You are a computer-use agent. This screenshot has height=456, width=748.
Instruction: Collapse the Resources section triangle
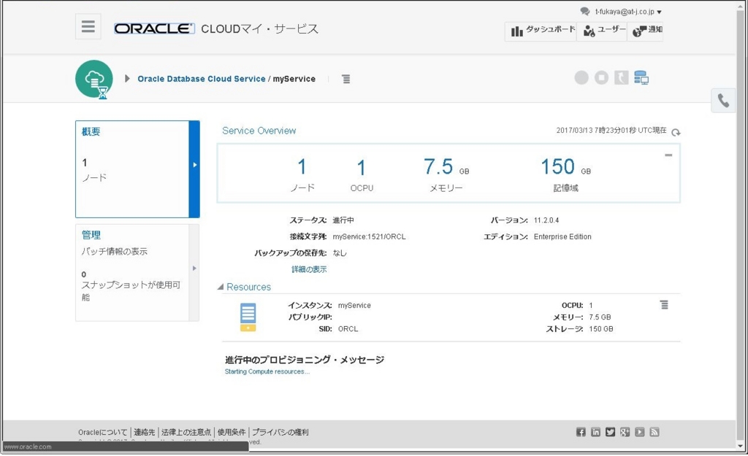coord(221,287)
